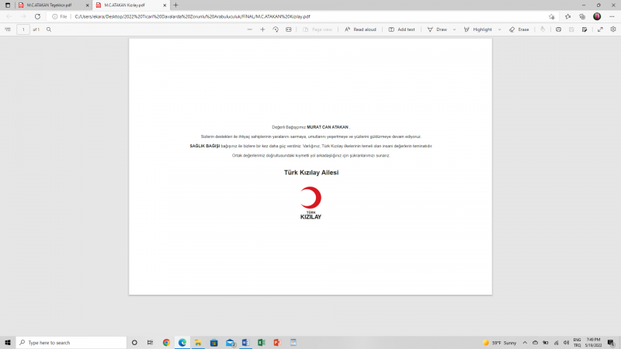
Task: Open the PDF table of contents sidebar
Action: pyautogui.click(x=8, y=29)
